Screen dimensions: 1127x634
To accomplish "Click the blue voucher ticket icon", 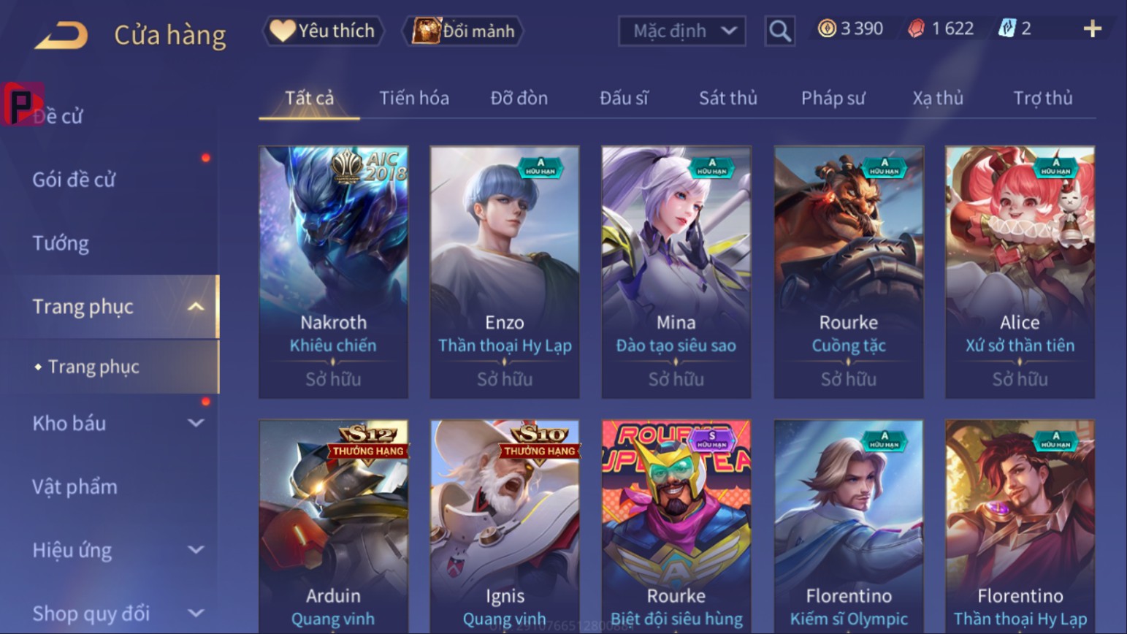I will click(1006, 28).
